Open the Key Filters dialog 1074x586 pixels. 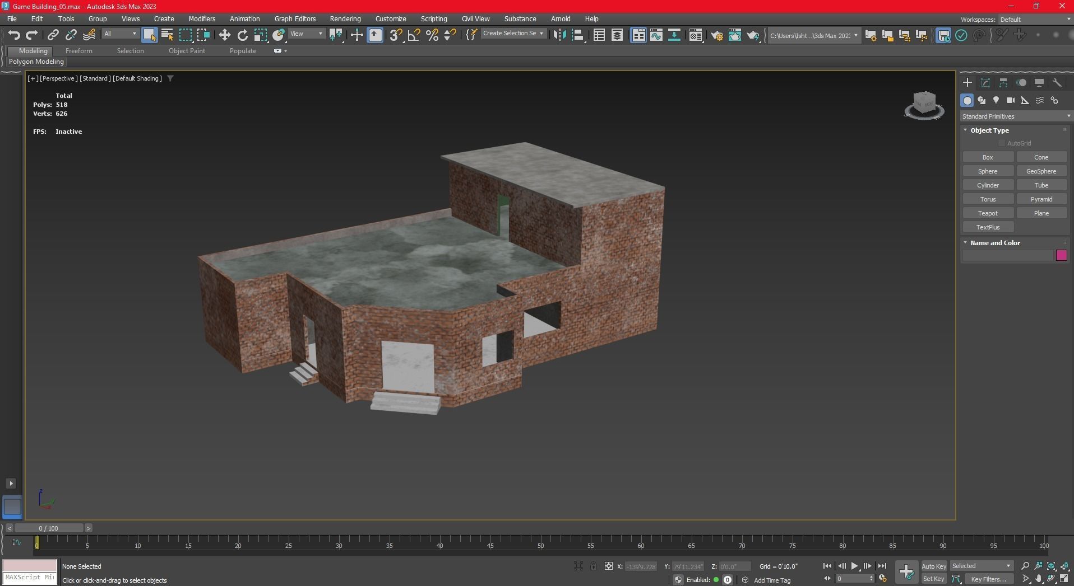tap(988, 579)
